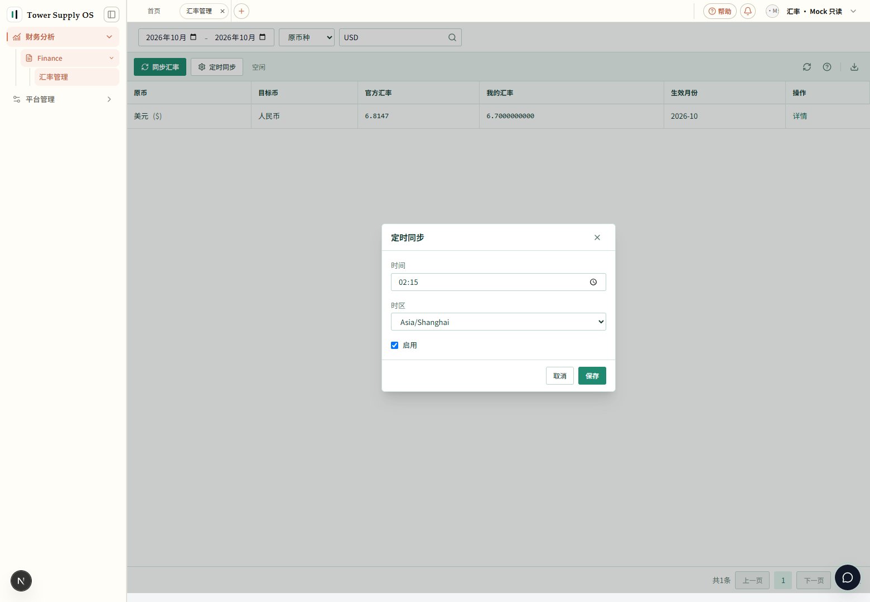Click the 6.8147 official rate cell
The height and width of the screenshot is (602, 870).
(x=418, y=116)
